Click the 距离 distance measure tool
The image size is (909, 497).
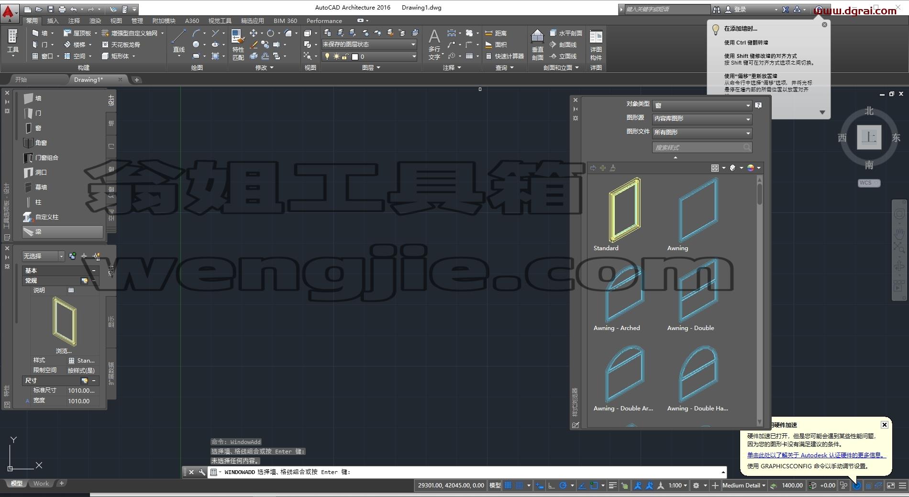[x=496, y=33]
